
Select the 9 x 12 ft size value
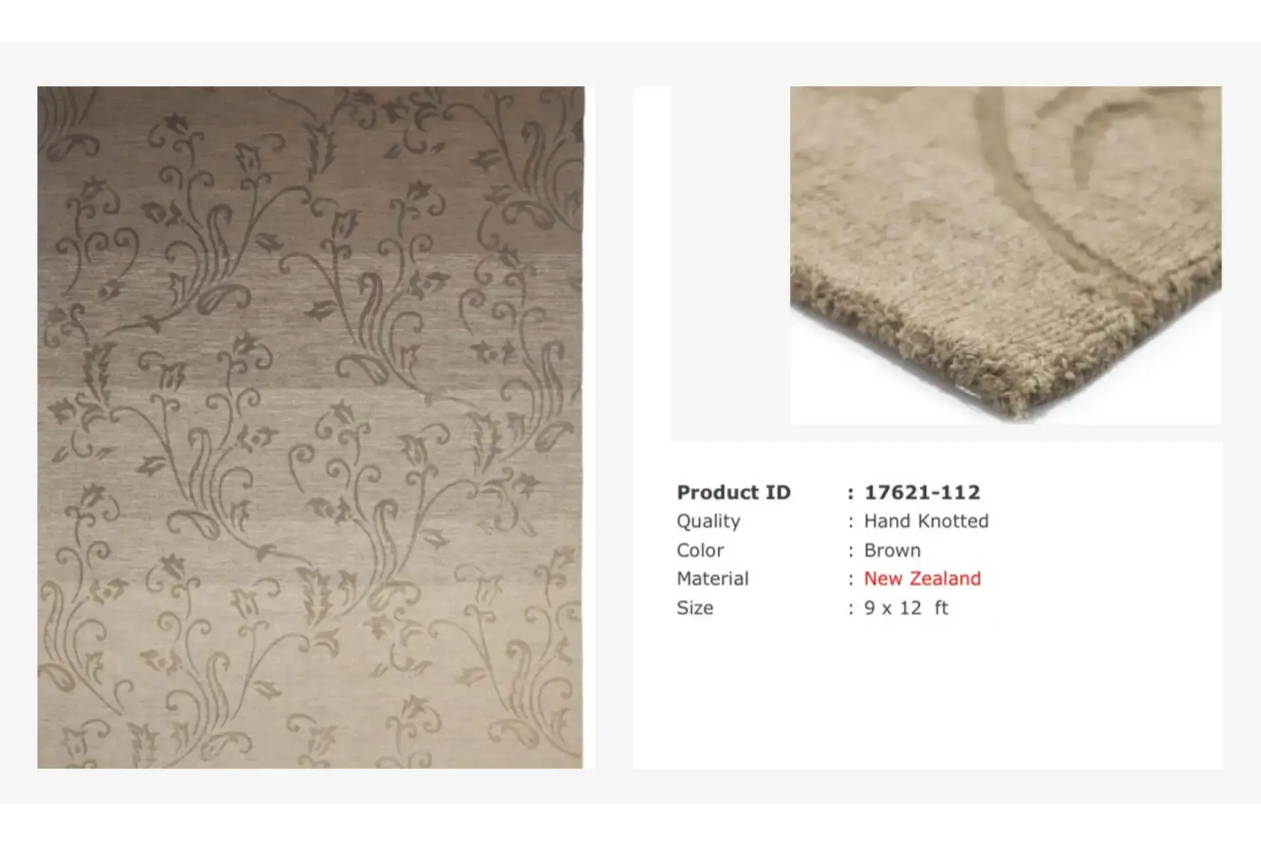(x=906, y=608)
